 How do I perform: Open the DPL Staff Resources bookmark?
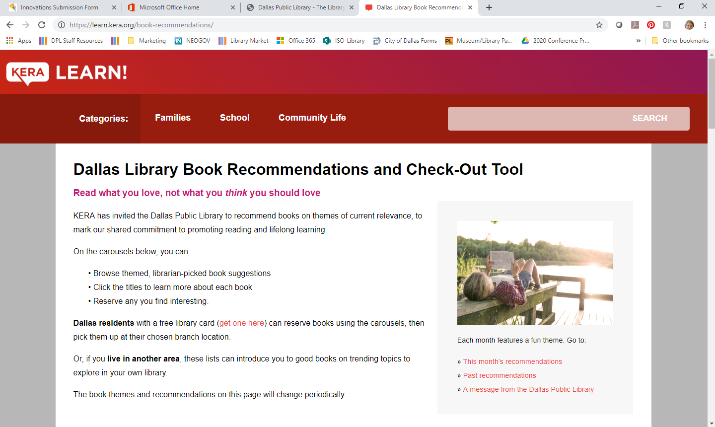pyautogui.click(x=71, y=41)
